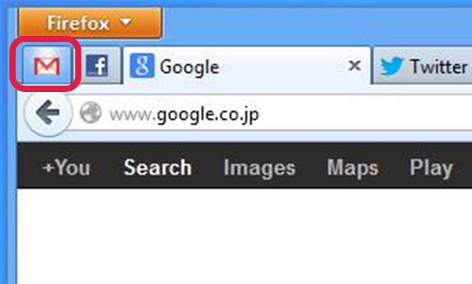Viewport: 472px width, 284px height.
Task: Switch to the Twitter tab
Action: 422,65
